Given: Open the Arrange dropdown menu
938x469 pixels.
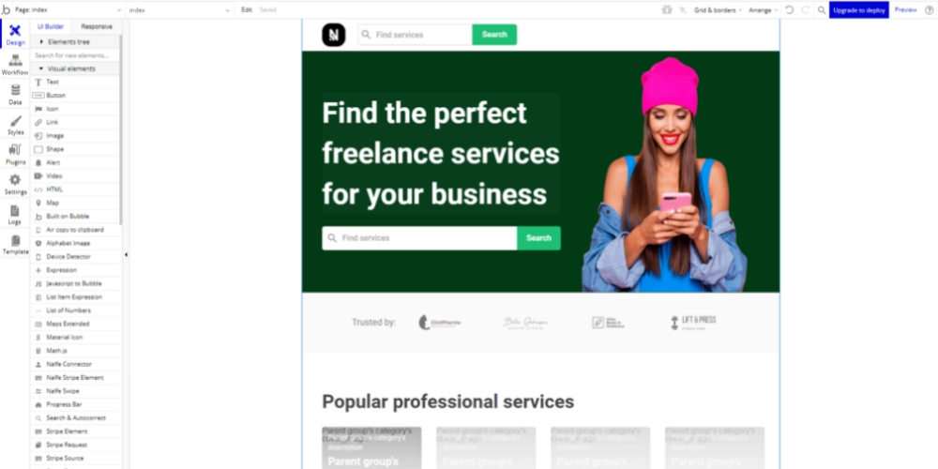Looking at the screenshot, I should pos(763,10).
